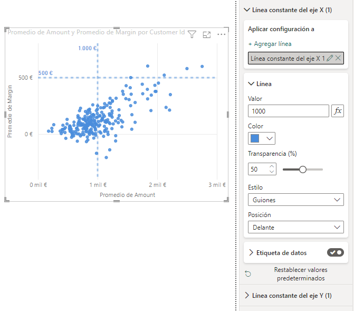Screen dimensions: 354x311
Task: Click the filter icon on the visual header
Action: point(192,34)
